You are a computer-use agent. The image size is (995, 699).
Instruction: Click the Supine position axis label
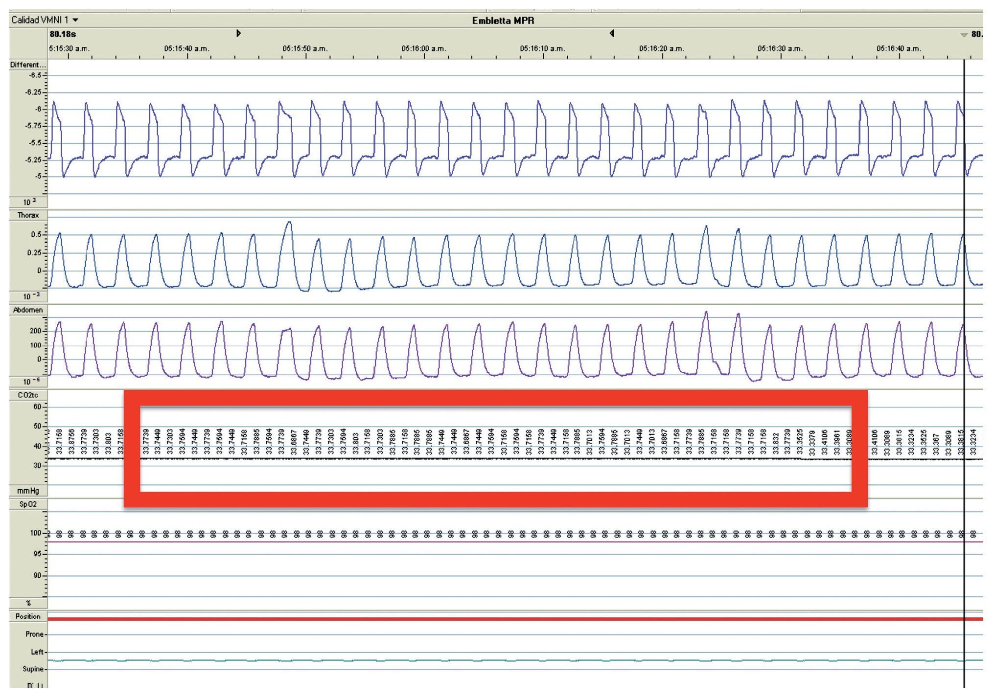pos(33,669)
